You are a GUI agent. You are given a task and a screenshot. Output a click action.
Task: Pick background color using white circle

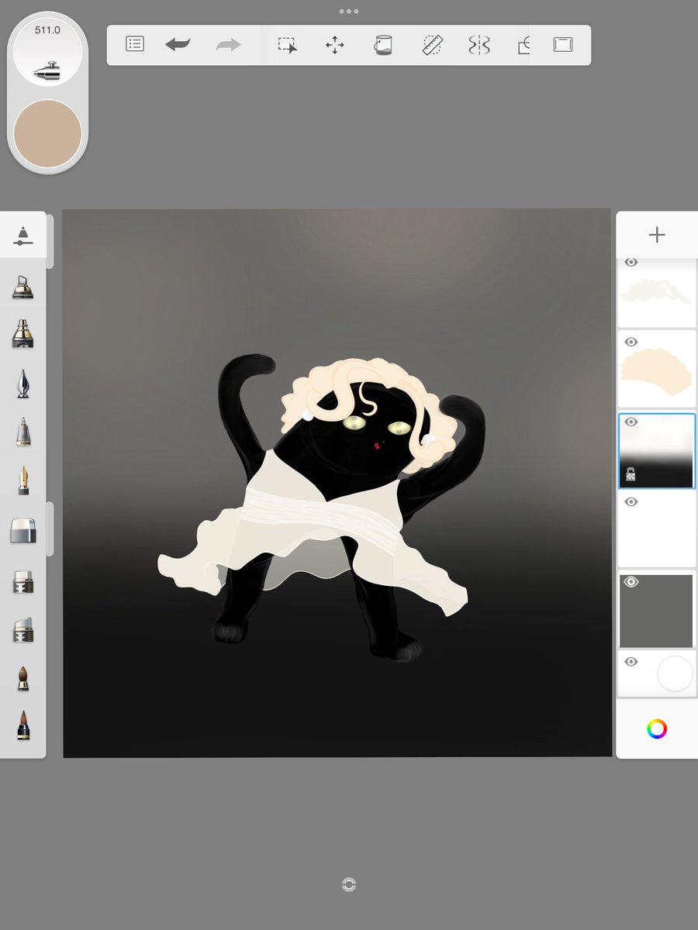coord(675,674)
